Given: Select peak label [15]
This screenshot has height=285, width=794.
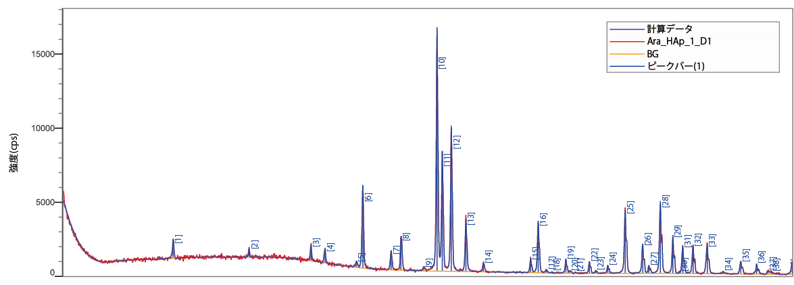Looking at the screenshot, I should (535, 252).
